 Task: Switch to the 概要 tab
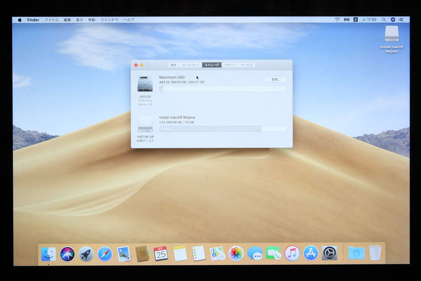click(x=174, y=65)
